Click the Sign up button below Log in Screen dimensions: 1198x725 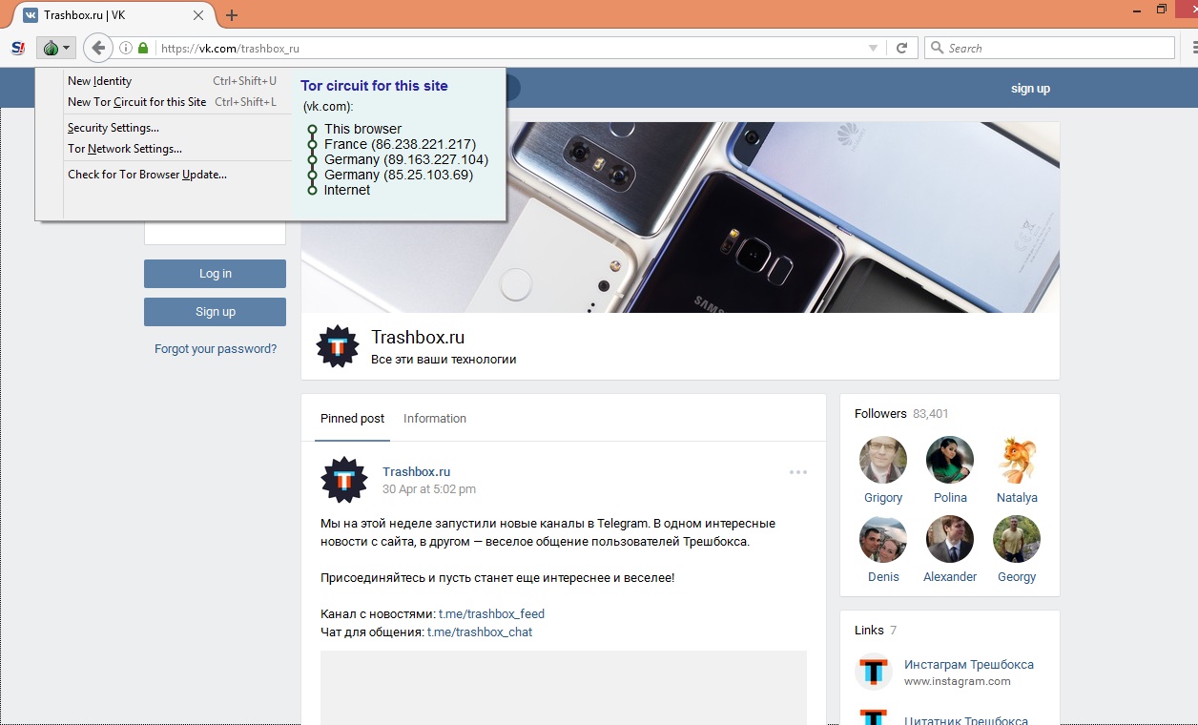[215, 312]
